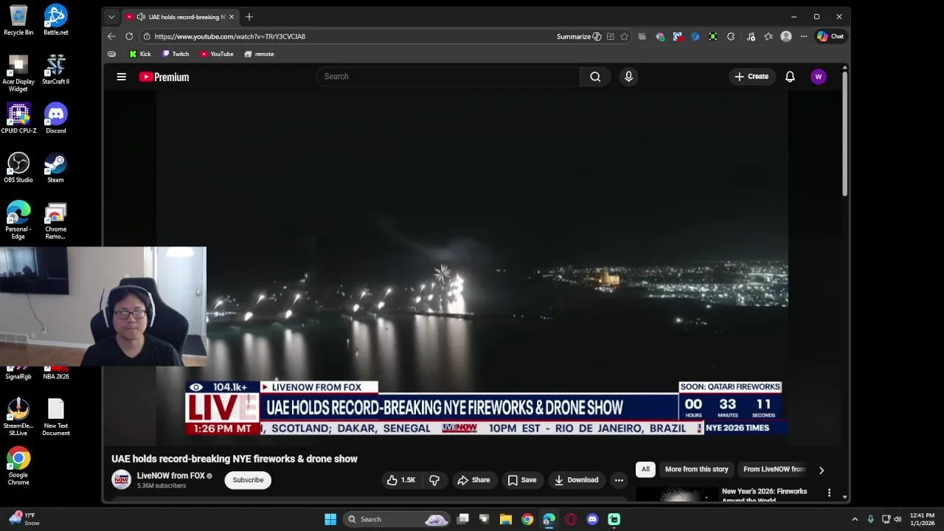This screenshot has width=944, height=531.
Task: Open the YouTube guide hamburger menu
Action: point(122,77)
